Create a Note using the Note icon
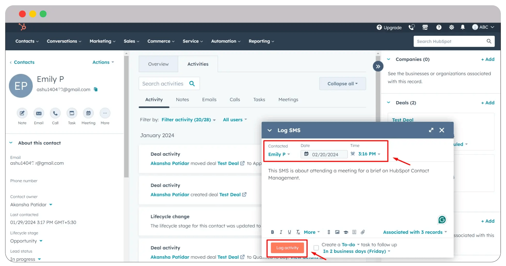 [x=22, y=113]
